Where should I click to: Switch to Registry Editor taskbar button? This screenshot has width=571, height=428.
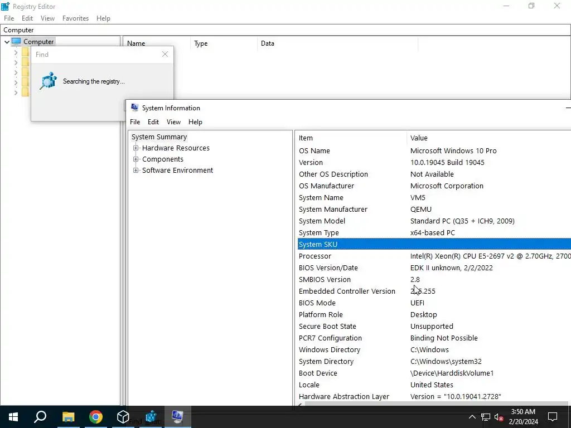point(151,417)
